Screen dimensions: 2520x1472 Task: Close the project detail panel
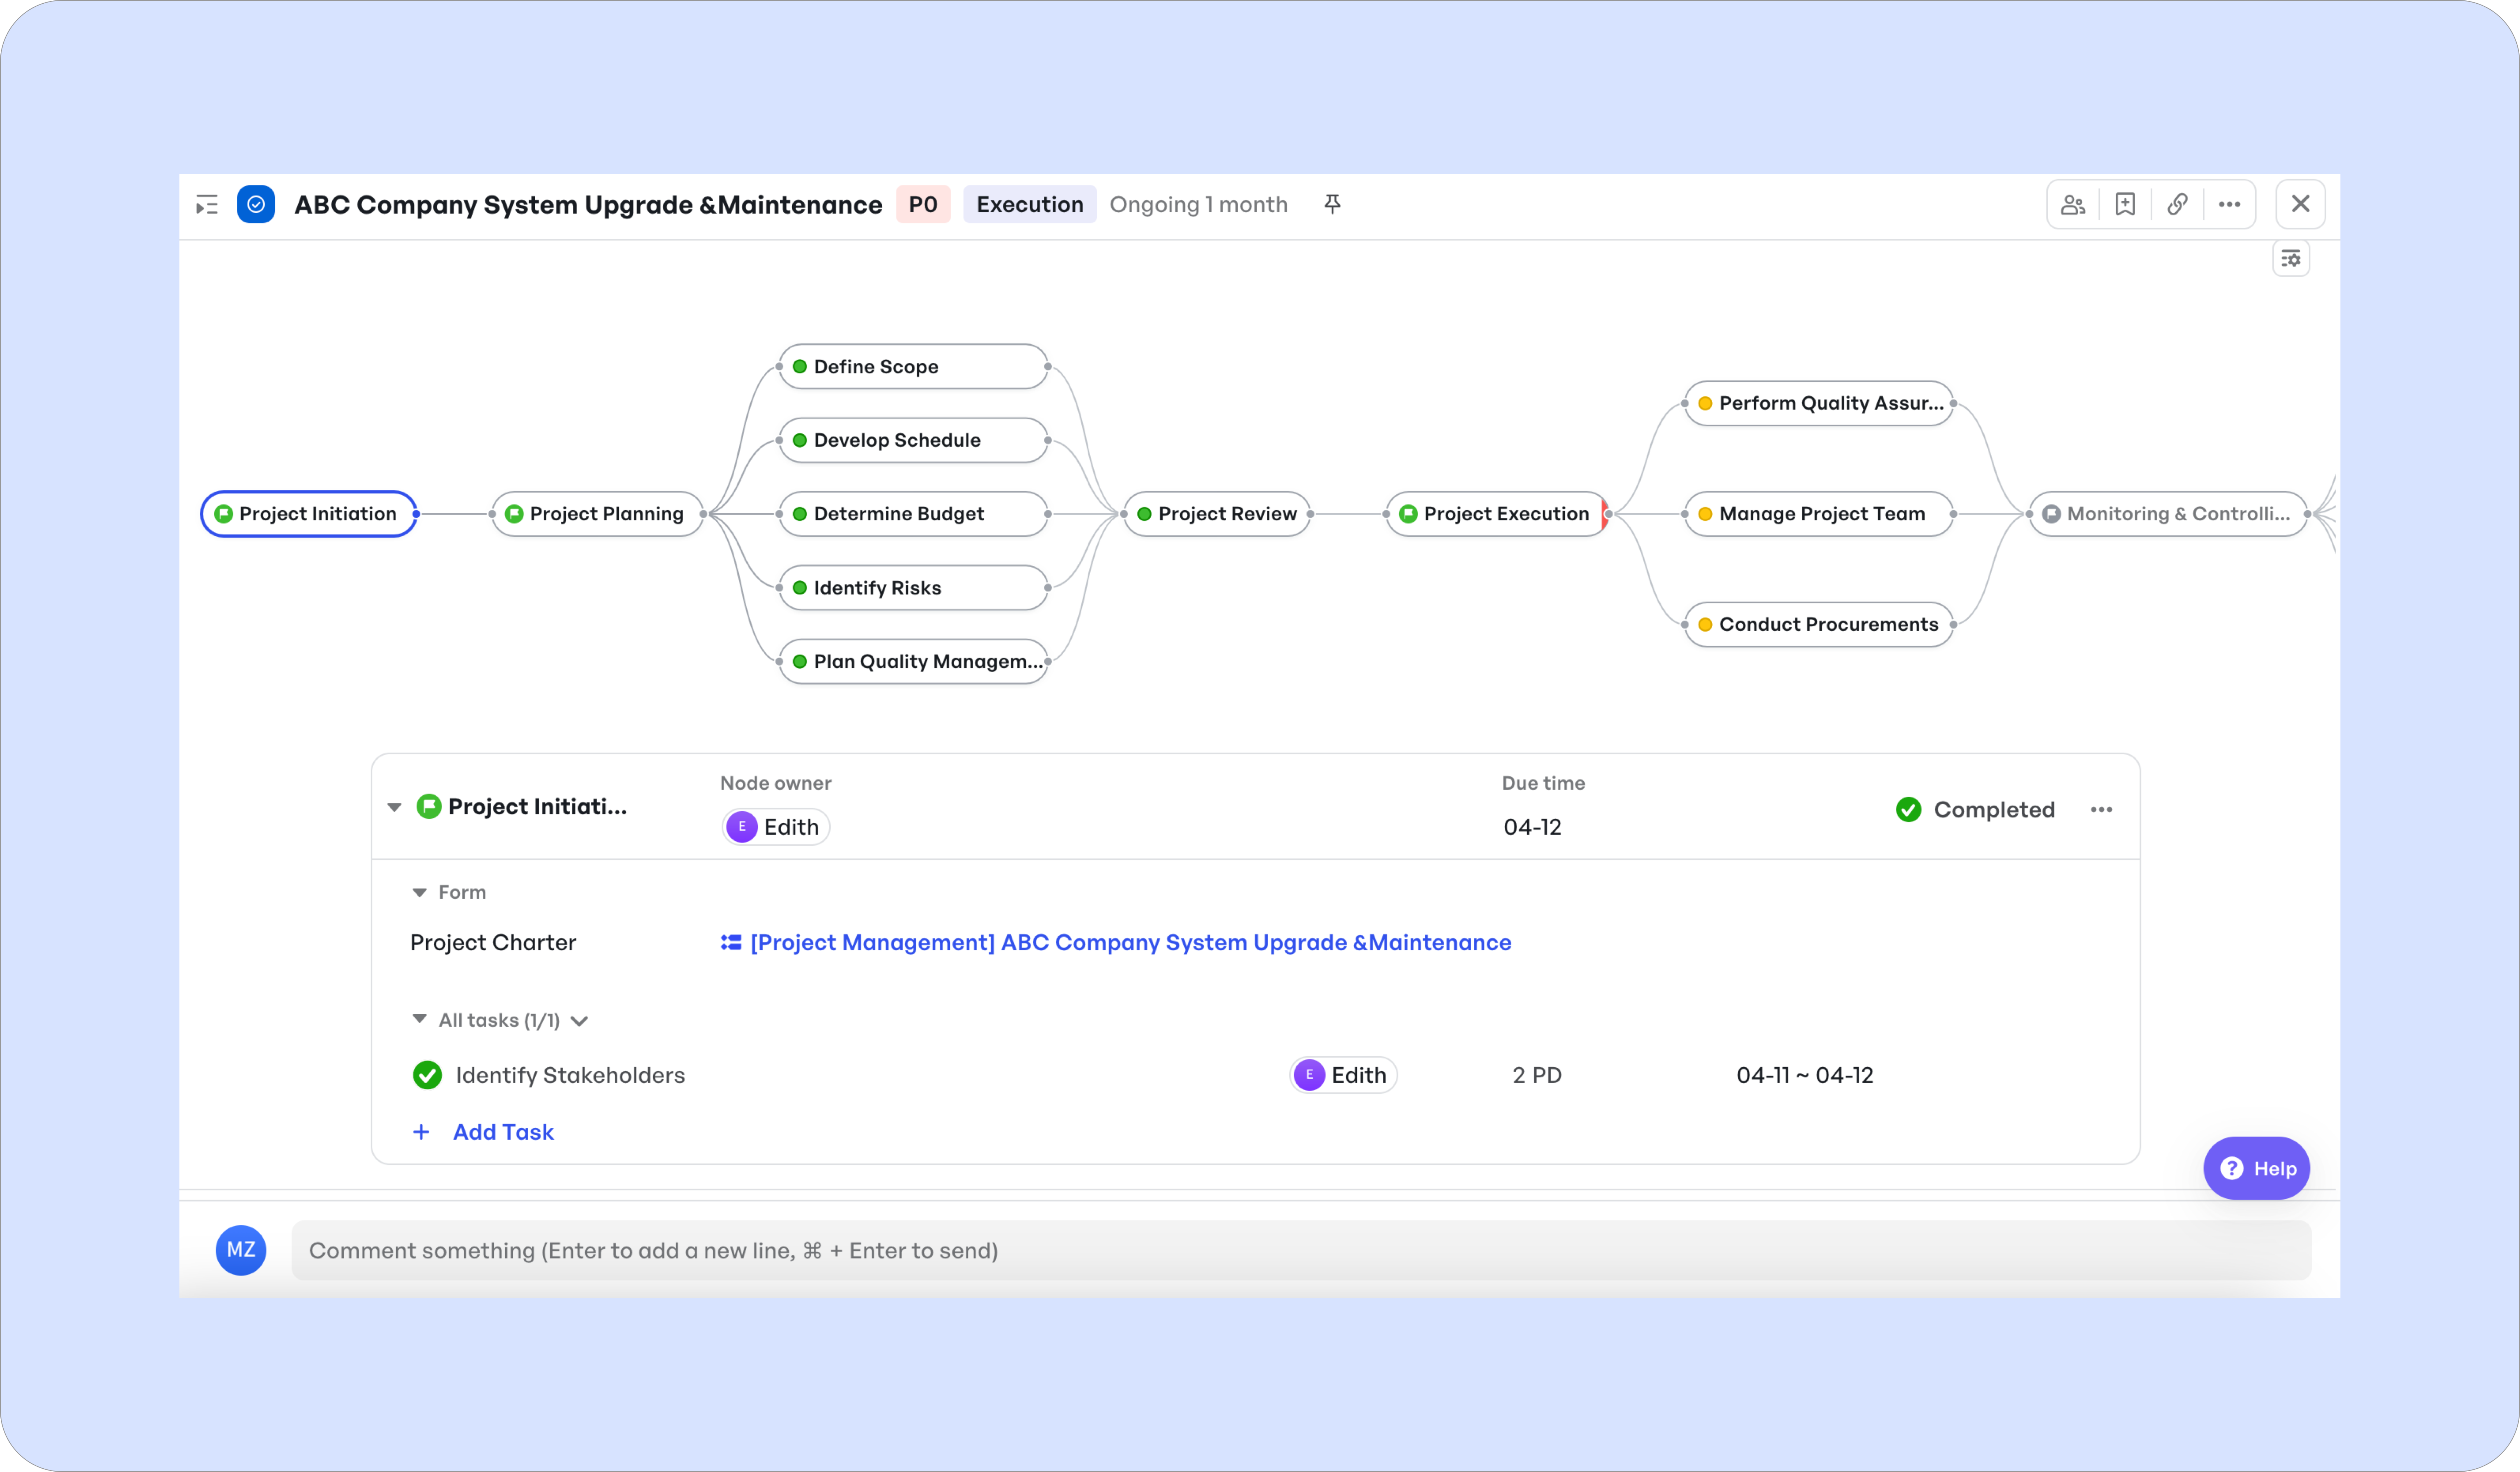2300,204
